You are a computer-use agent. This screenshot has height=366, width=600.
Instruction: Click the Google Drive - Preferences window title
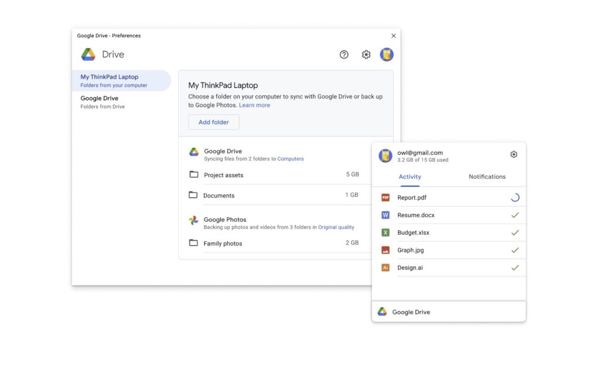(108, 36)
